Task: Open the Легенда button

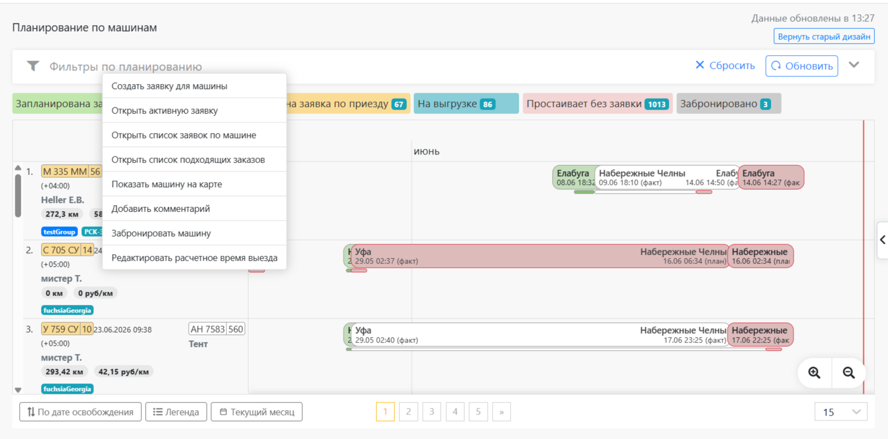Action: 176,412
